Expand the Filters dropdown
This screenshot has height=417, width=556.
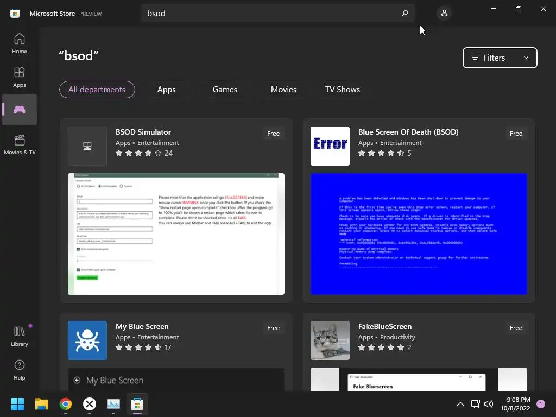tap(500, 58)
